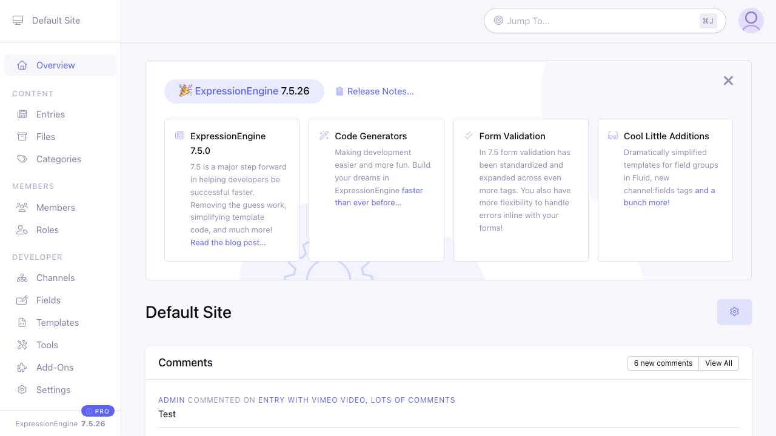The height and width of the screenshot is (436, 776).
Task: Open Channels in the sidebar
Action: 60,278
